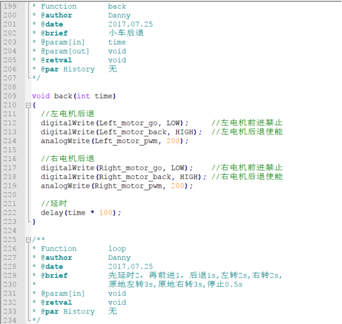Click the date '2017.07.25' on line 201

[130, 24]
